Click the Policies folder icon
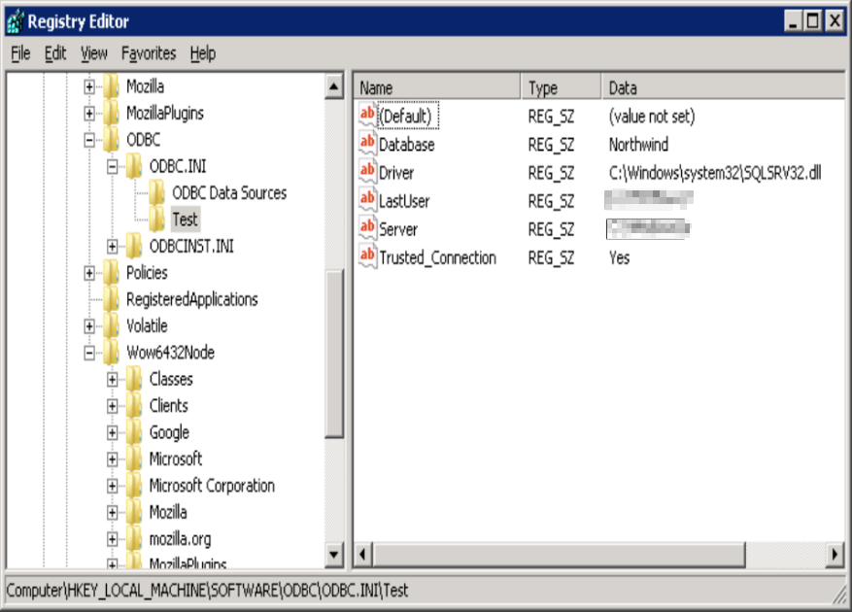The height and width of the screenshot is (612, 852). coord(112,273)
